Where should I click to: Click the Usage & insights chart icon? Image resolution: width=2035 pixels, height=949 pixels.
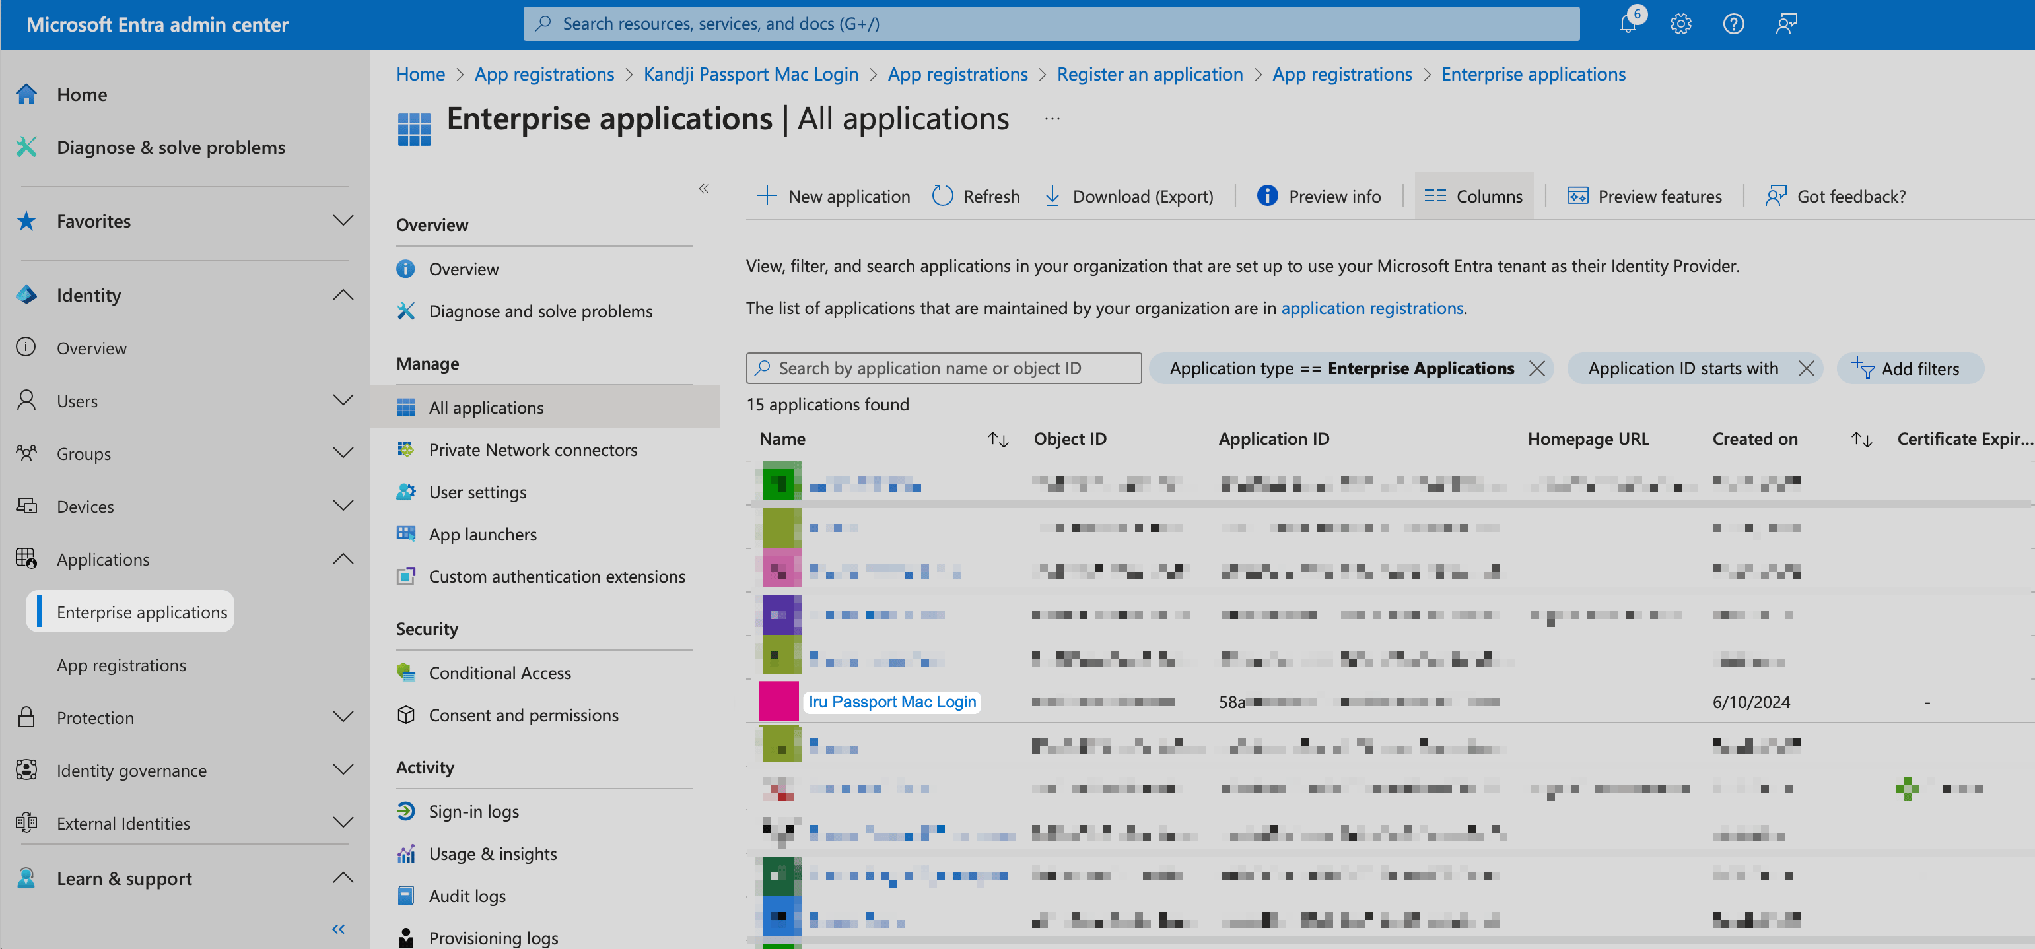coord(406,853)
